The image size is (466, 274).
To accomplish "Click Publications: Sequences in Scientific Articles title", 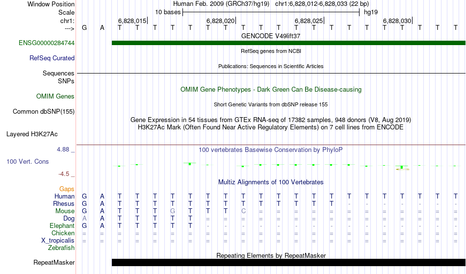I will 271,66.
